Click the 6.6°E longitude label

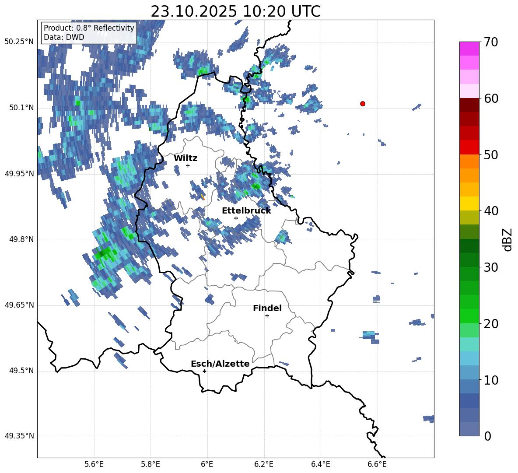(x=377, y=464)
